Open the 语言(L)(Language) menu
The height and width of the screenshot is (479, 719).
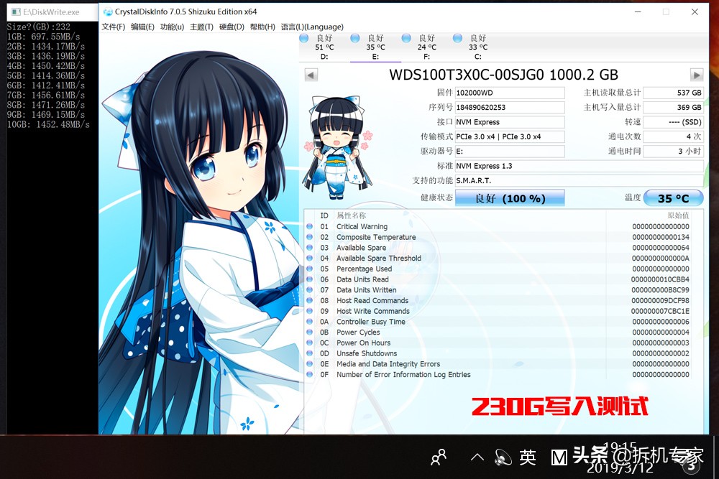coord(312,27)
